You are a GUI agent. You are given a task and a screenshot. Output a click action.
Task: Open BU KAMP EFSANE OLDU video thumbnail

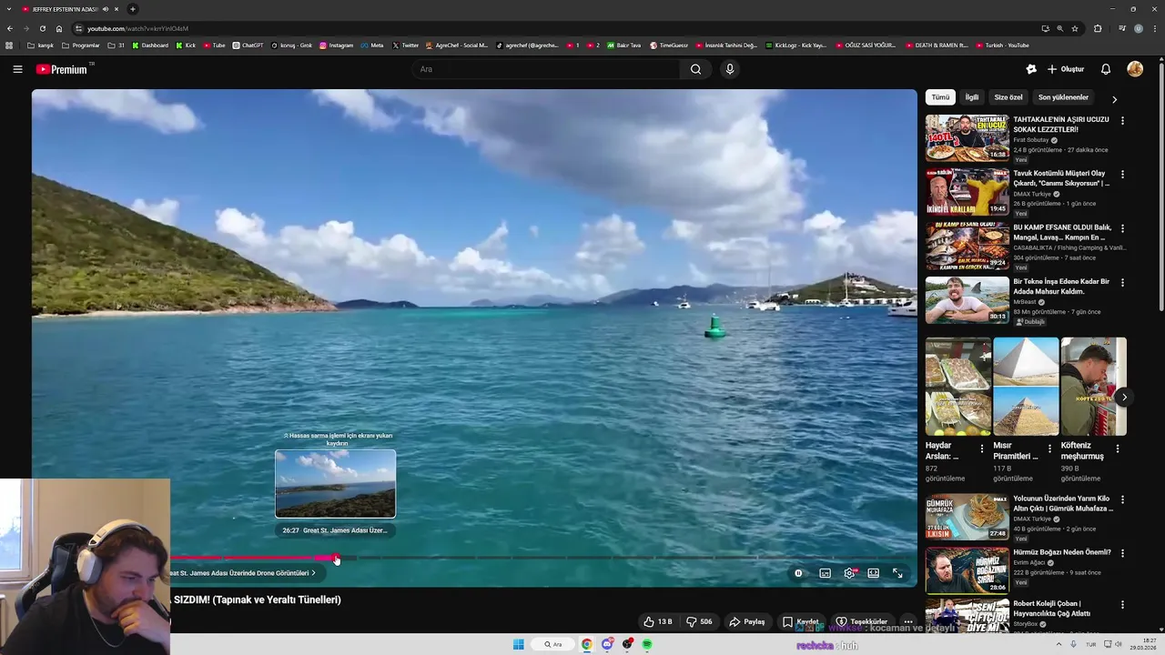pyautogui.click(x=967, y=246)
